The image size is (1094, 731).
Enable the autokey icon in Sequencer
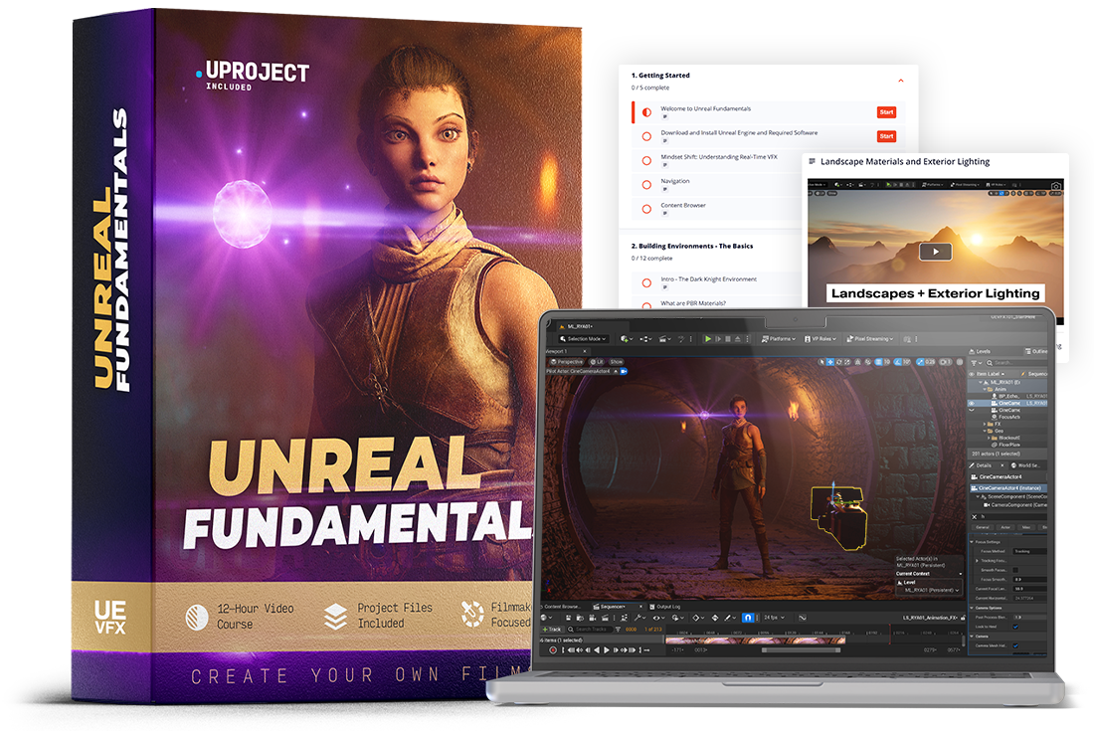pyautogui.click(x=727, y=618)
